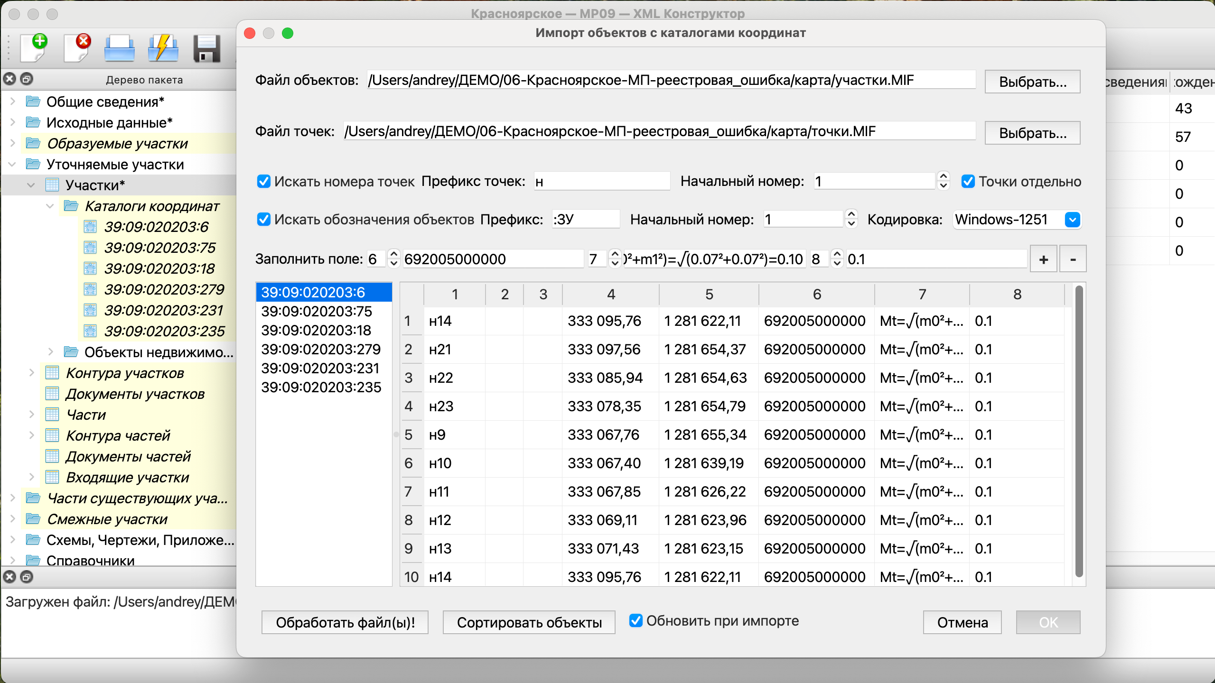Screen dimensions: 1215x683
Task: Collapse the Уточняемые участки tree node
Action: 13,164
